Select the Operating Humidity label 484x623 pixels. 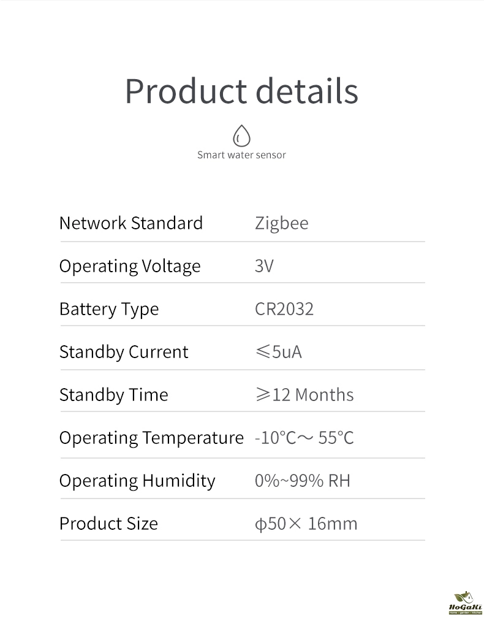tap(137, 481)
